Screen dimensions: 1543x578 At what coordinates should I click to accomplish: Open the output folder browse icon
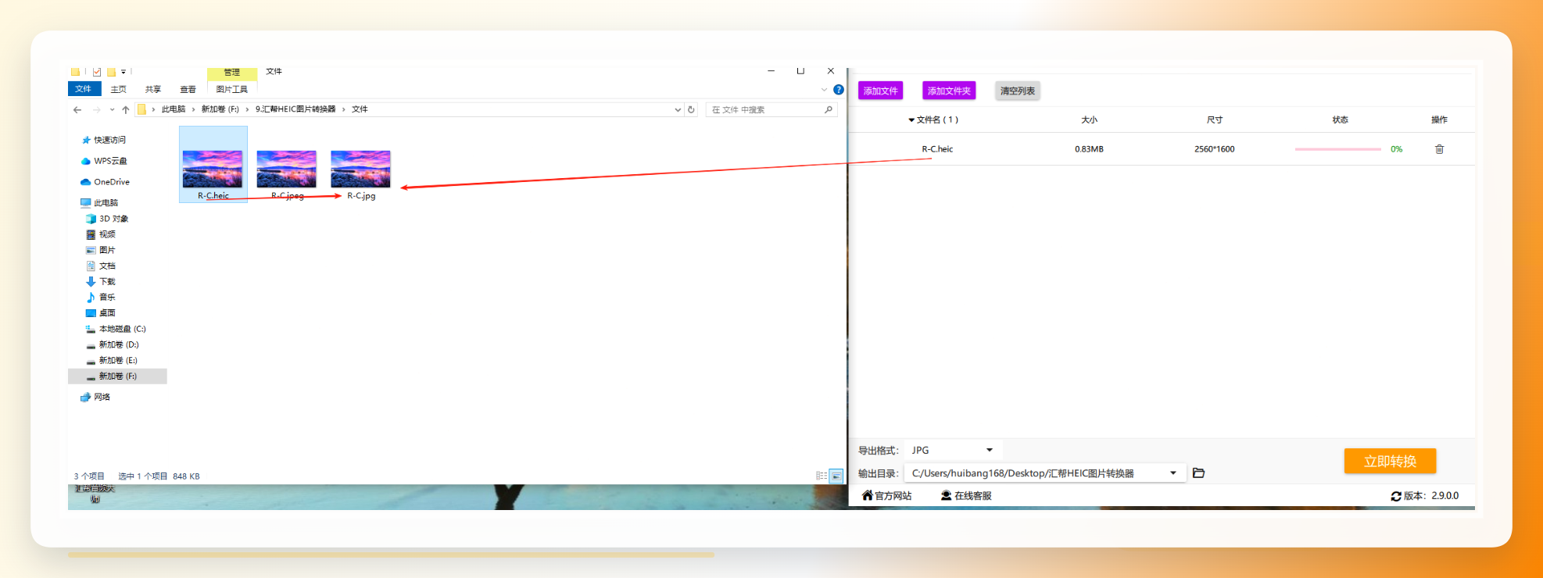click(1198, 473)
